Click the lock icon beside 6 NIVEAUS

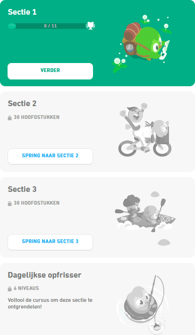pyautogui.click(x=9, y=289)
